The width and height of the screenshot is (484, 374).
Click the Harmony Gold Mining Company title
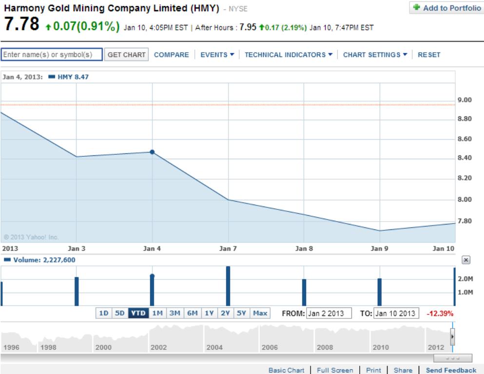point(112,8)
